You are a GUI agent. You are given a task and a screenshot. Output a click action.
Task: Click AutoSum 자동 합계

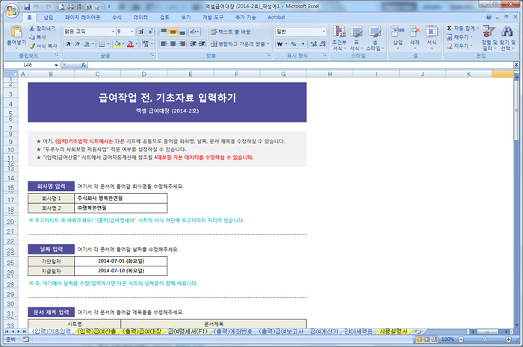click(462, 28)
